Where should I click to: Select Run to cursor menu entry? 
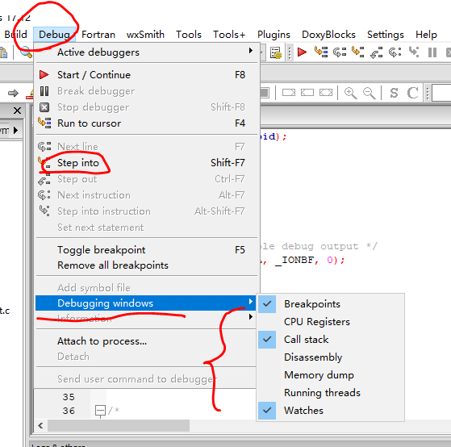coord(146,123)
